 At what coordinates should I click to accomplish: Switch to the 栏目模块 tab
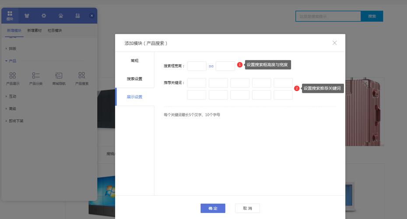tap(55, 30)
